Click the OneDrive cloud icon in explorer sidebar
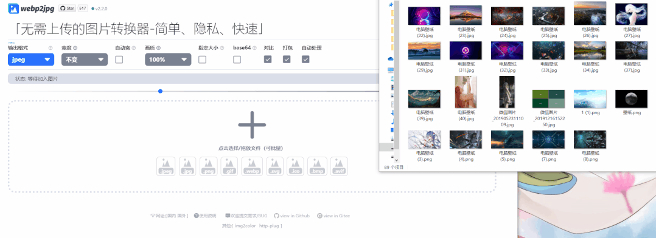This screenshot has width=656, height=238. 391,59
